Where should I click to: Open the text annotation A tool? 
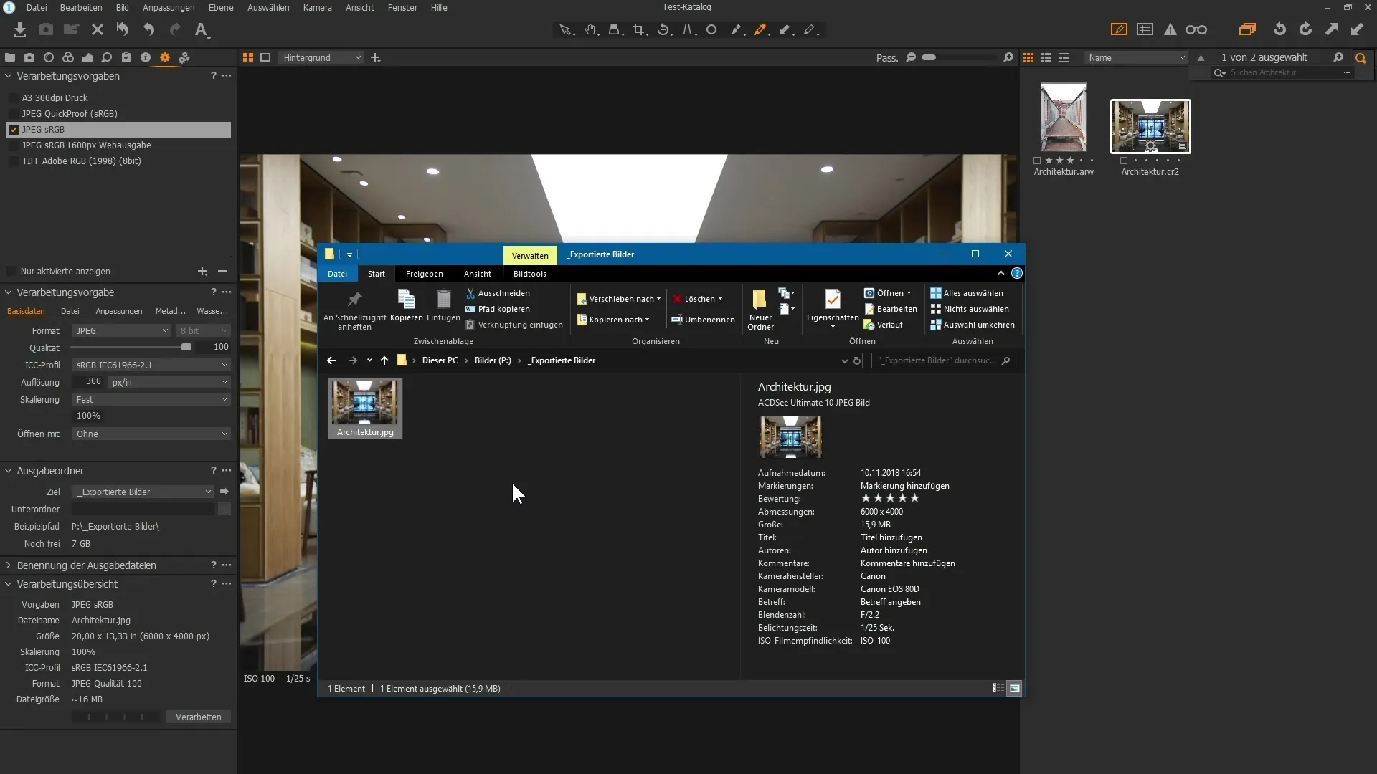(x=202, y=29)
